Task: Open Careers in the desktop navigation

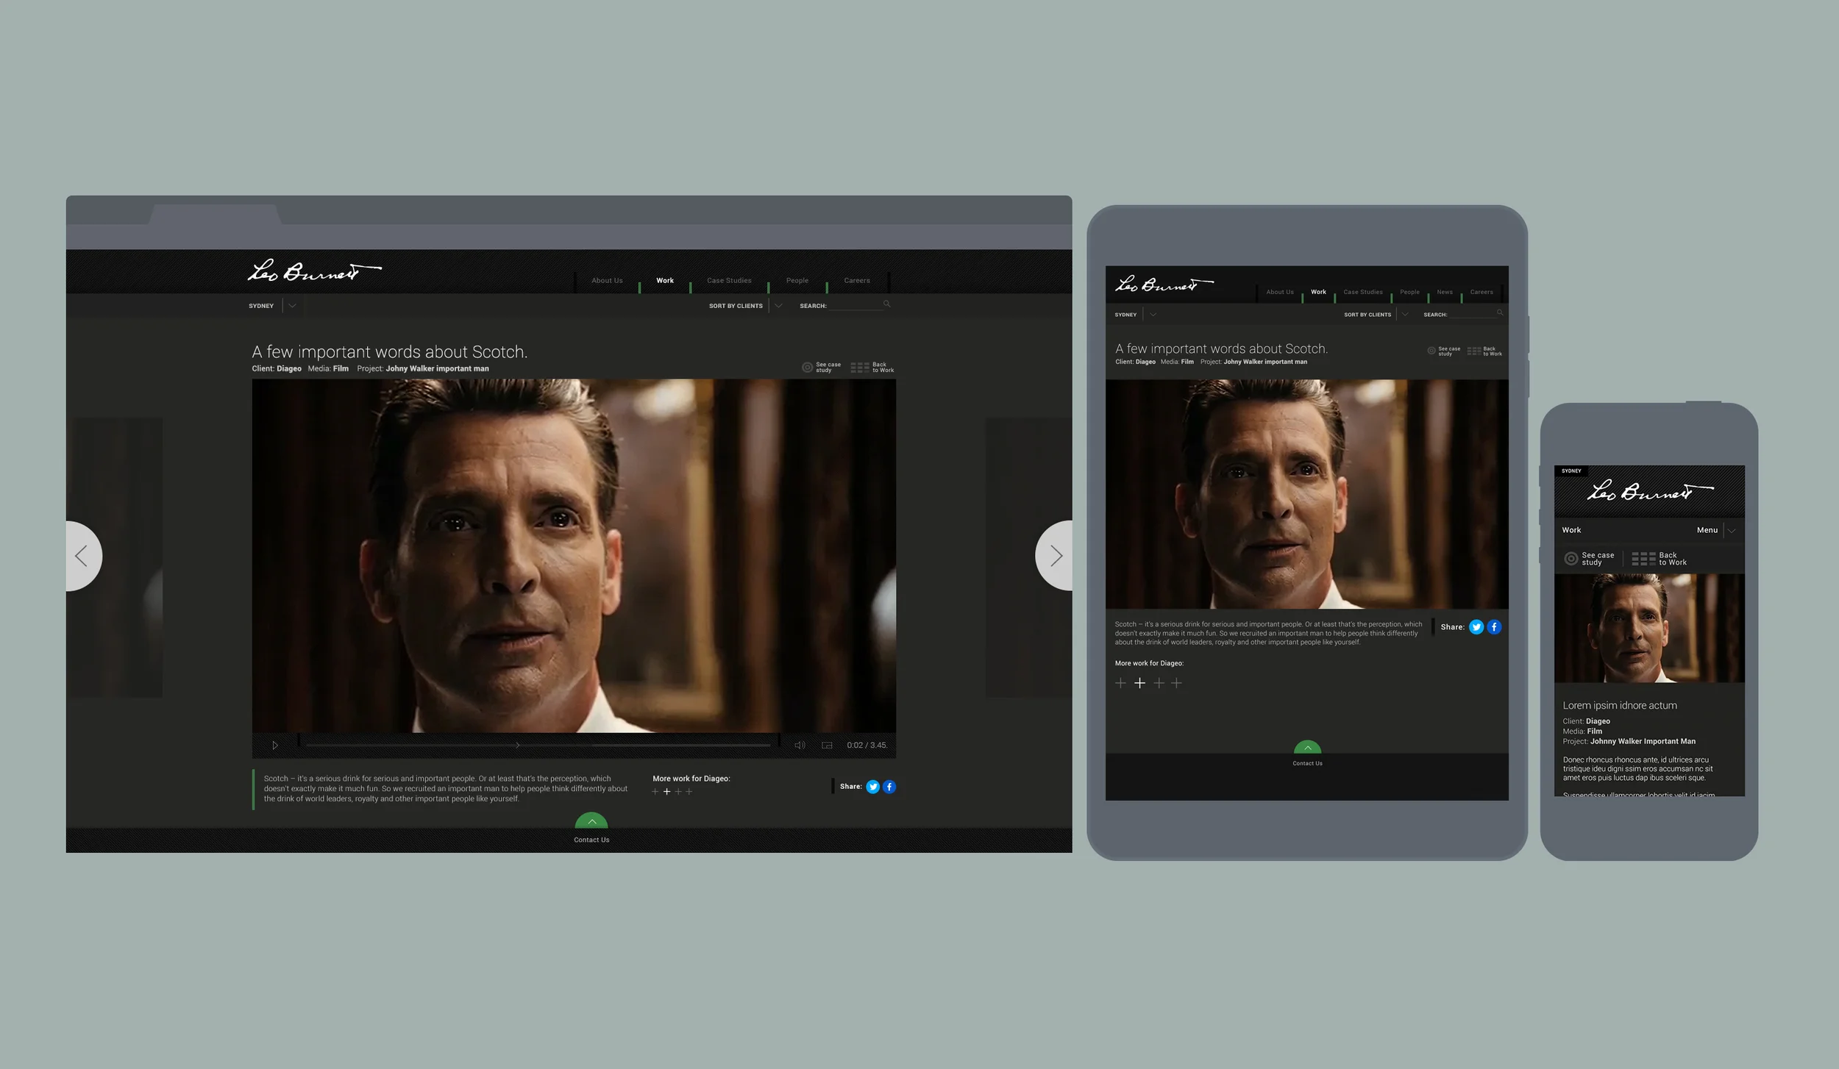Action: tap(857, 281)
